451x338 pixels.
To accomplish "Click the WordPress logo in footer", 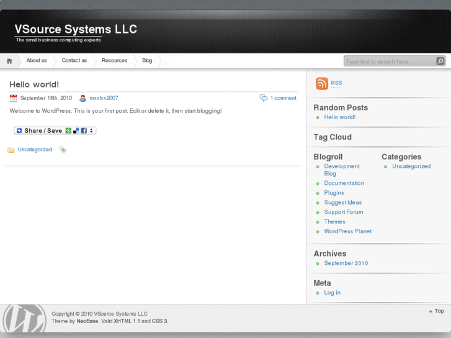I will 24,320.
